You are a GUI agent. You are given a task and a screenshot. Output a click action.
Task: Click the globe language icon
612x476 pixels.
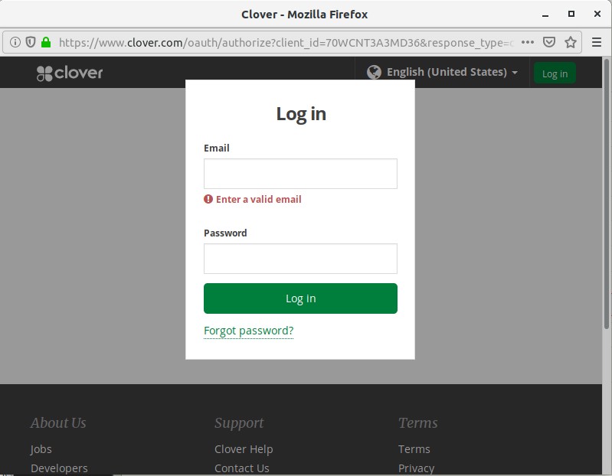(x=374, y=72)
